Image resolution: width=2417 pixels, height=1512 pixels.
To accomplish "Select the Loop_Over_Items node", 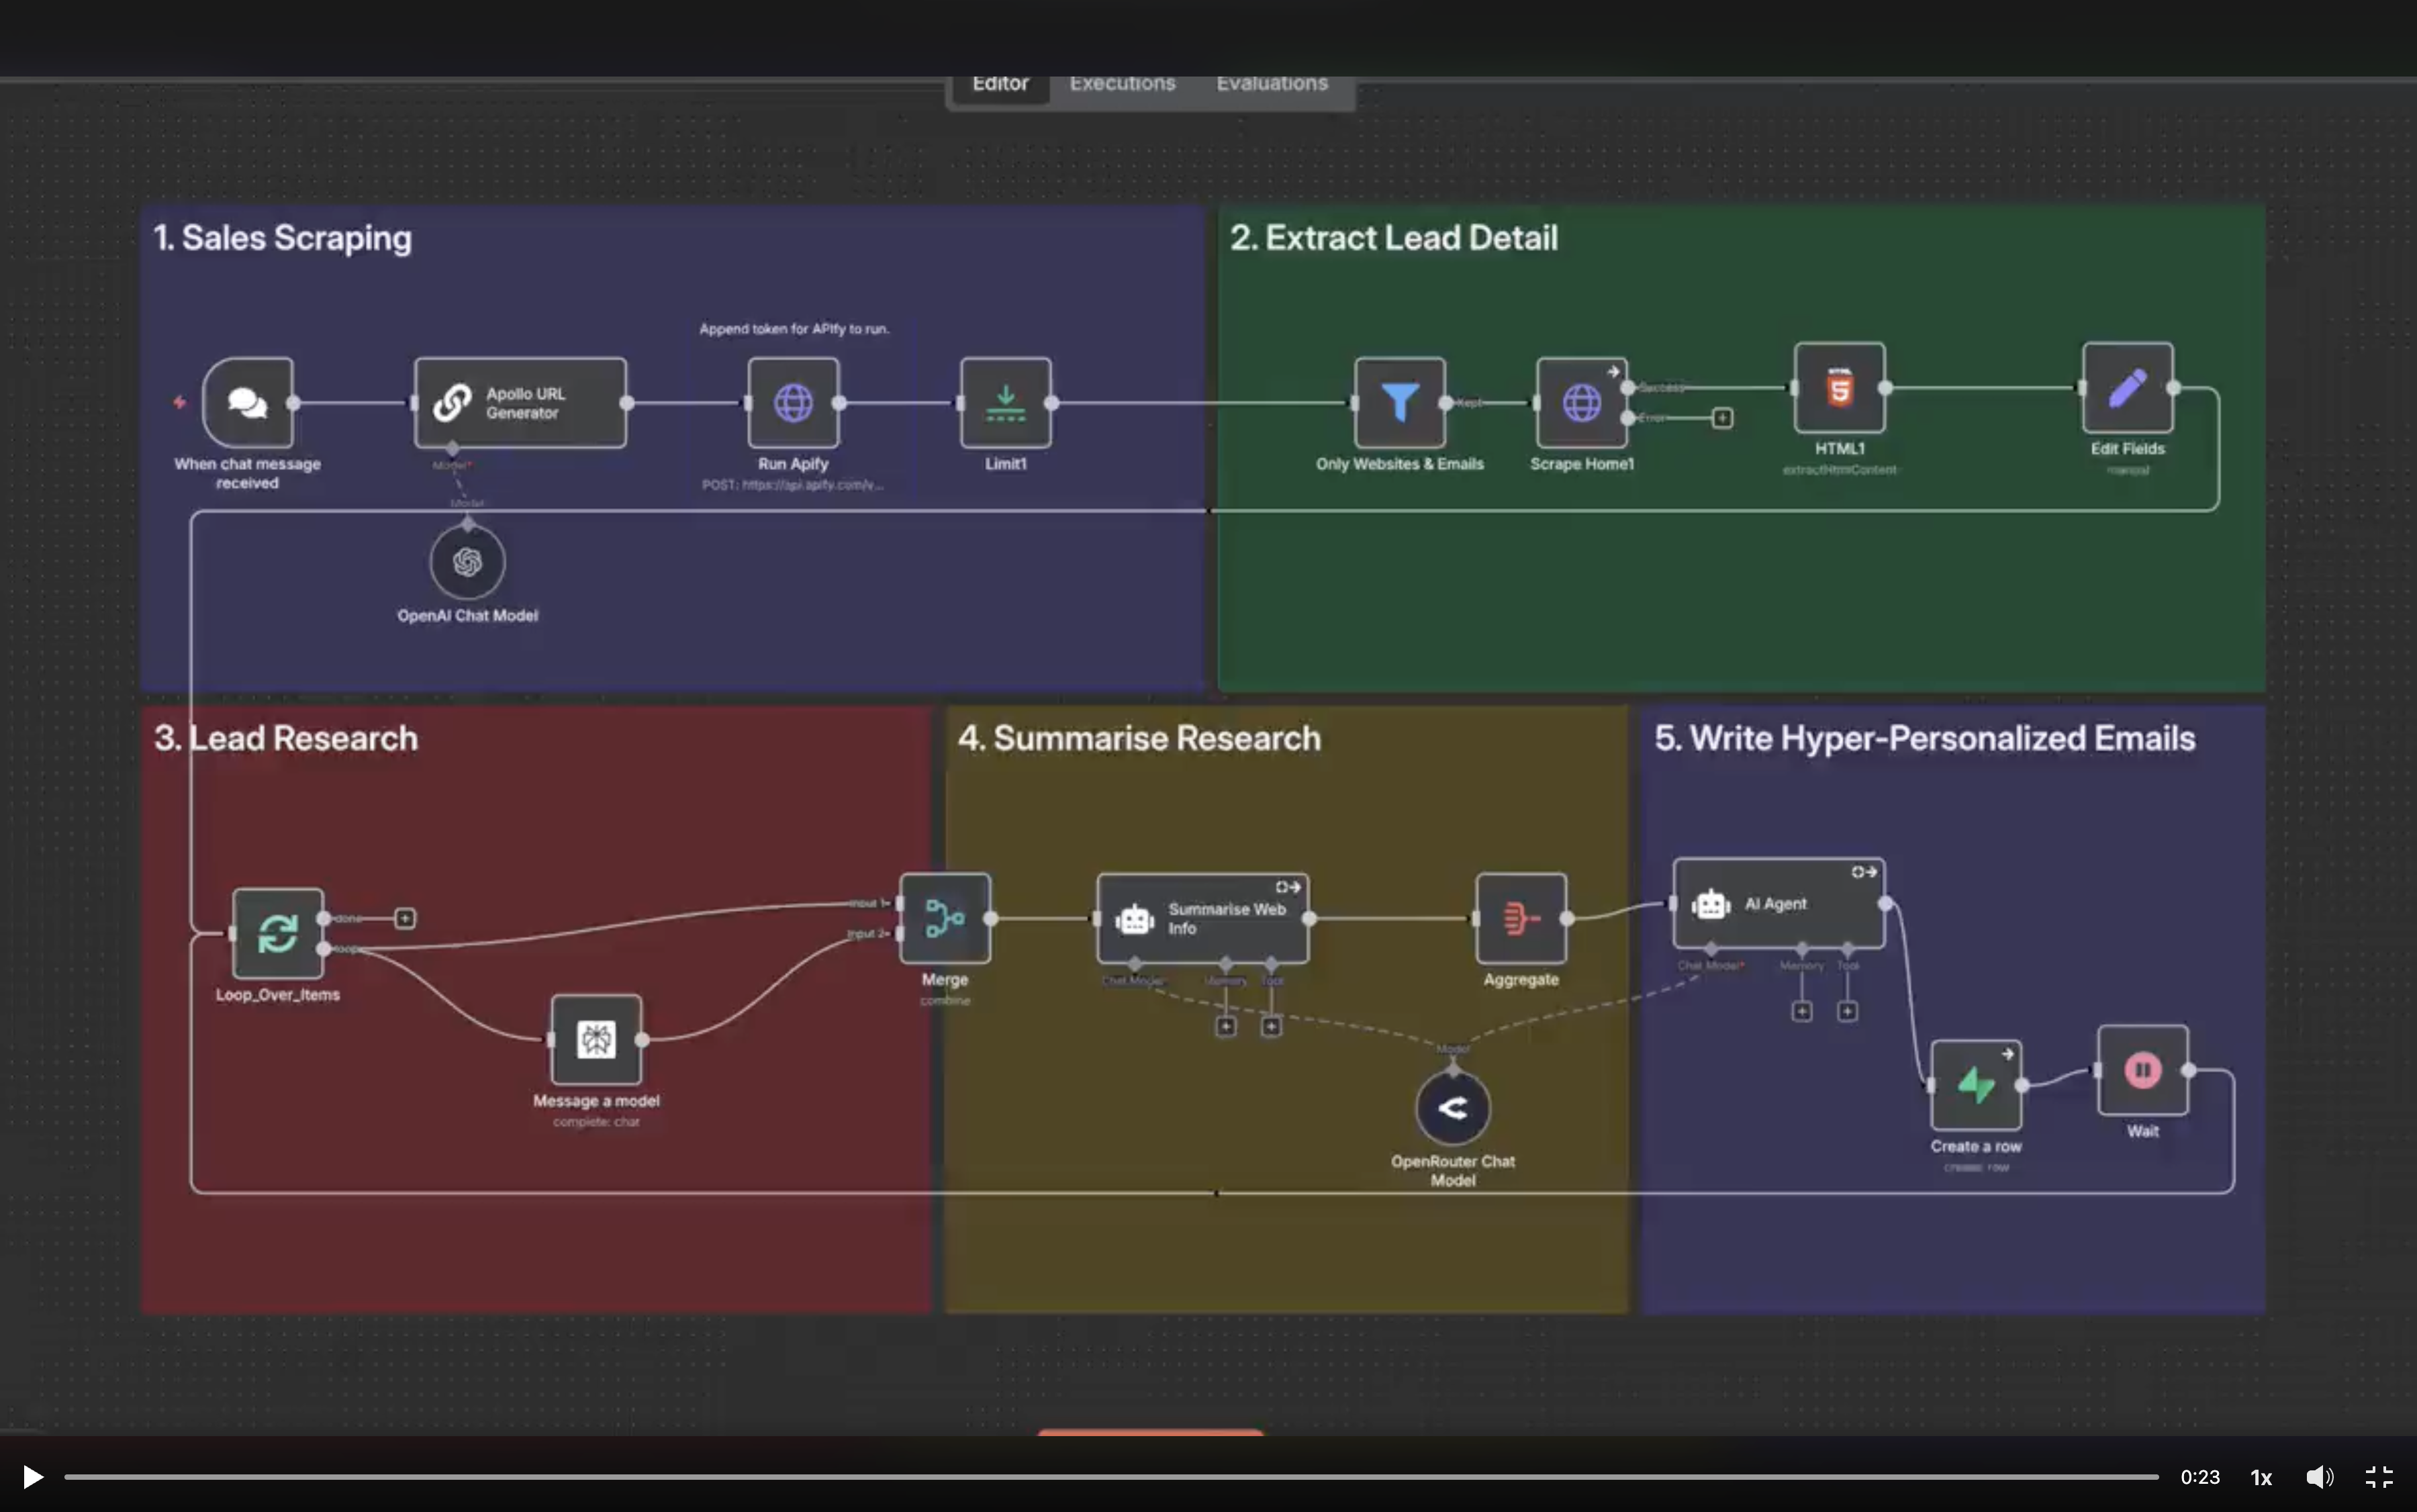I will (277, 933).
